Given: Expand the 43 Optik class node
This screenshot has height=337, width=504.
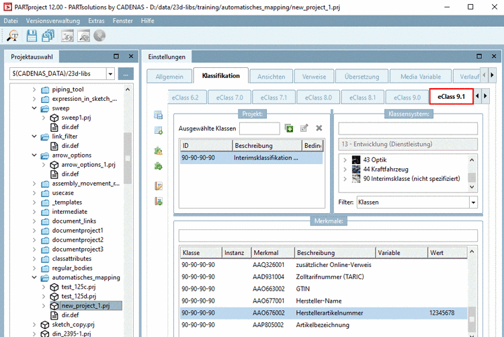Looking at the screenshot, I should point(345,160).
